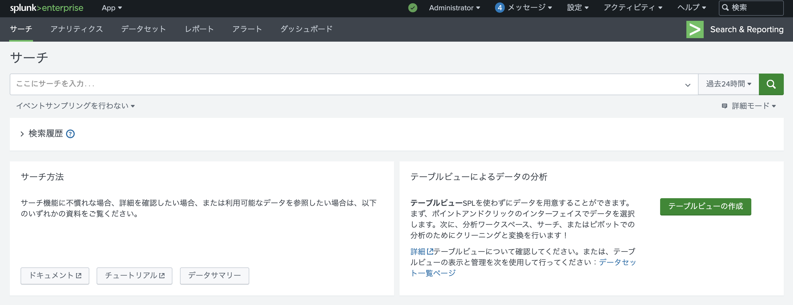Open the イベントサンプリングを行わない dropdown
This screenshot has height=305, width=793.
click(x=76, y=106)
